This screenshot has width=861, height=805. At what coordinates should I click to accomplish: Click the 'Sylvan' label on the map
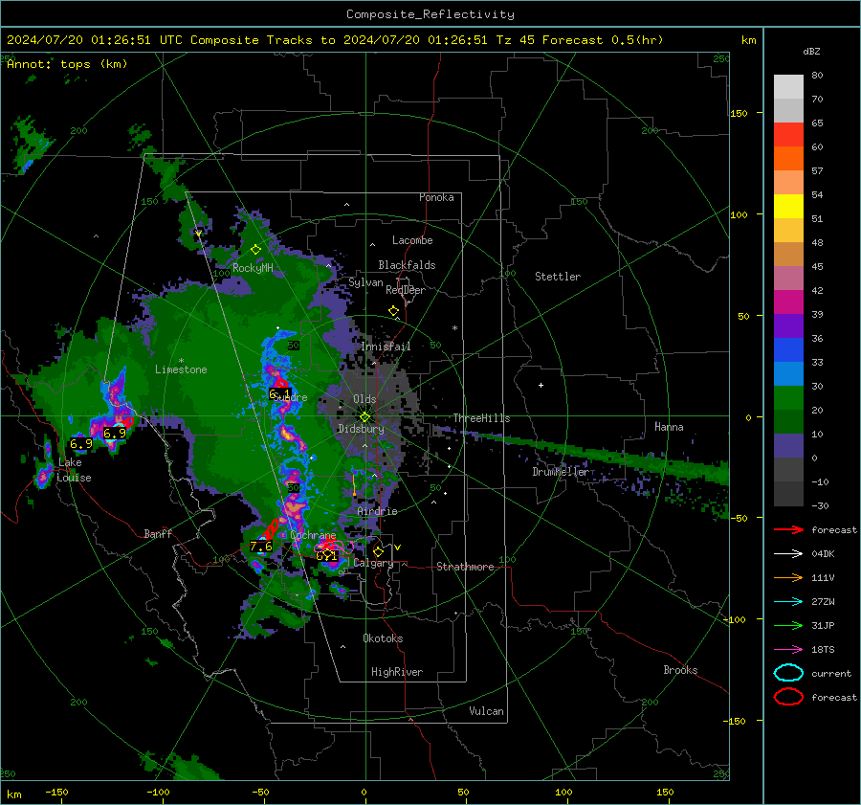click(x=365, y=282)
